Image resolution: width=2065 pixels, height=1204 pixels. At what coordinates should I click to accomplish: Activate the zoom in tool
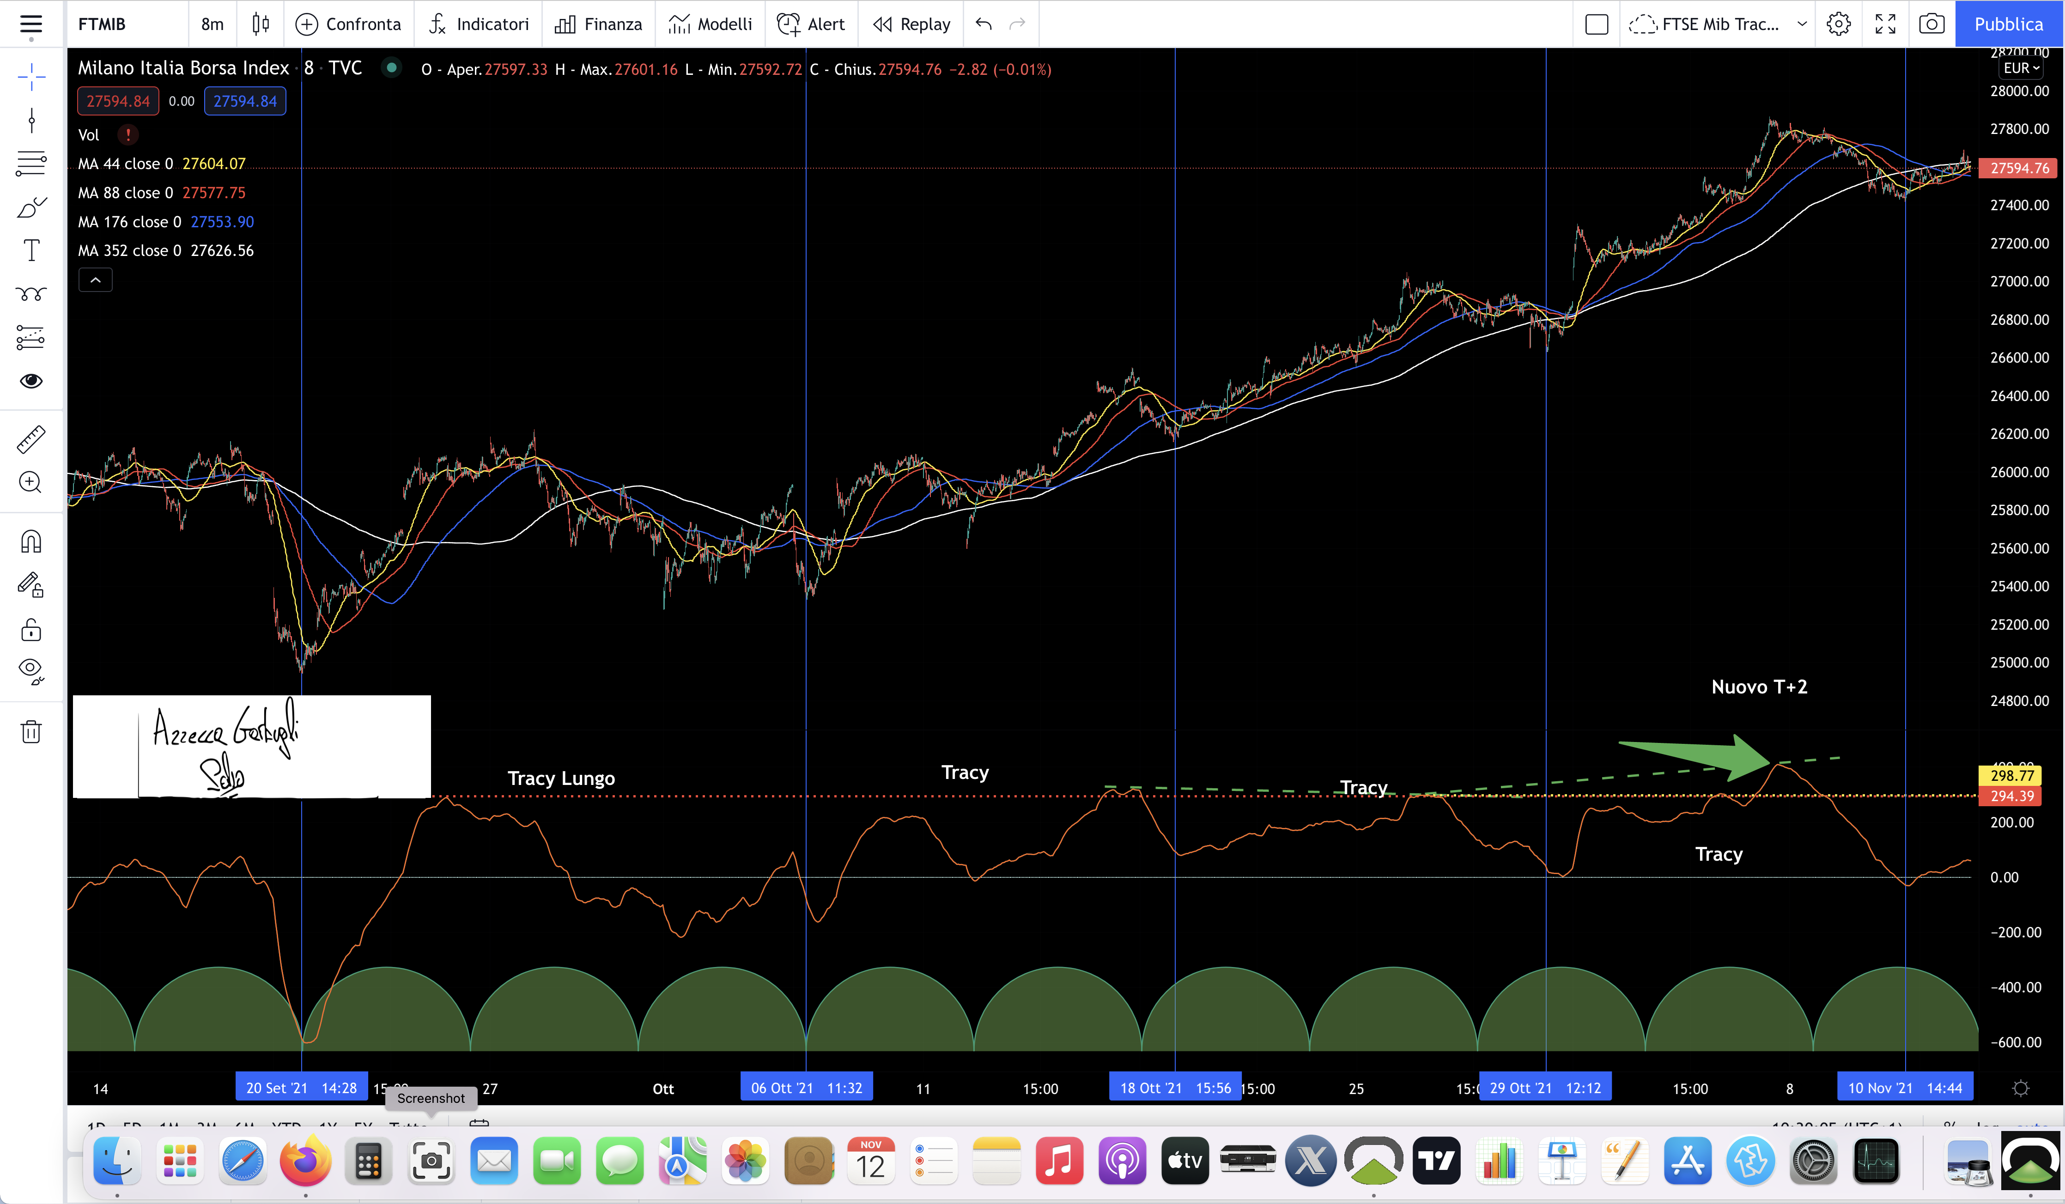click(31, 482)
